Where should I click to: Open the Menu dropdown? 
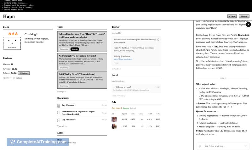[244, 16]
